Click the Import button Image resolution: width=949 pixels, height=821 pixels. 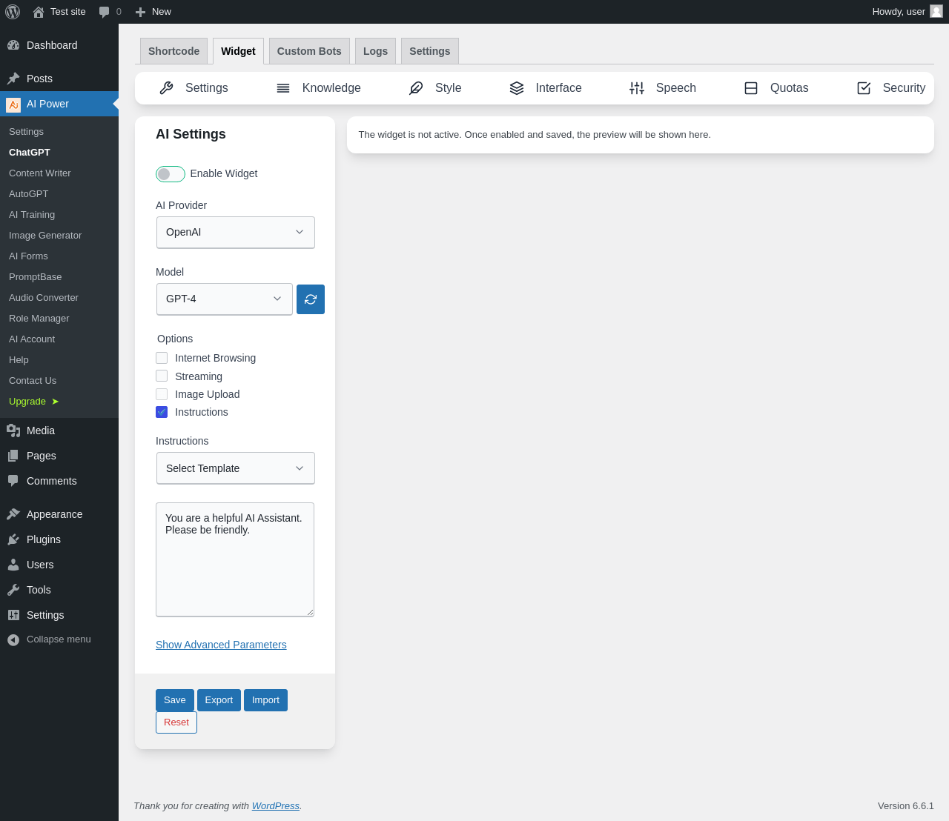(265, 700)
